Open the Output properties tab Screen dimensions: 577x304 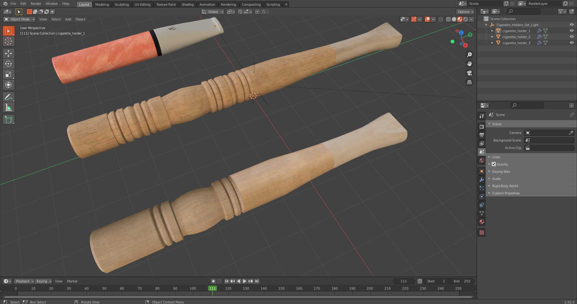click(482, 135)
